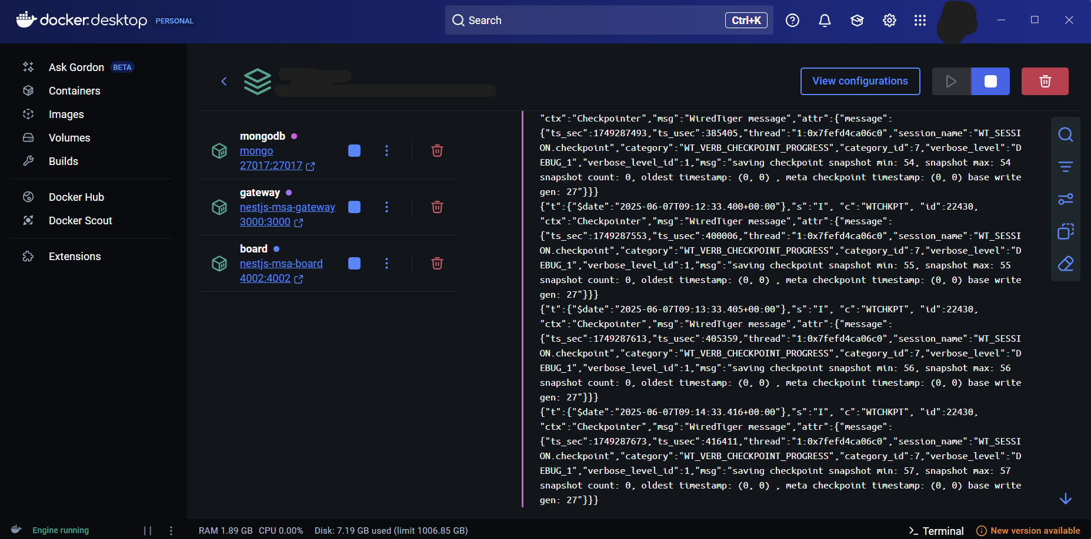Open the nestjs-msa-gateway image link
Screen dimensions: 1091x539
288,207
